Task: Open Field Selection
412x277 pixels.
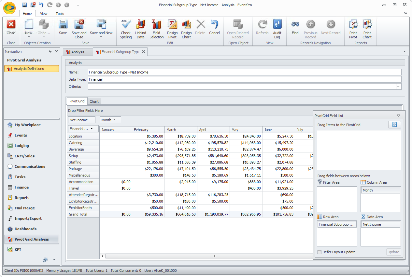Action: (157, 29)
